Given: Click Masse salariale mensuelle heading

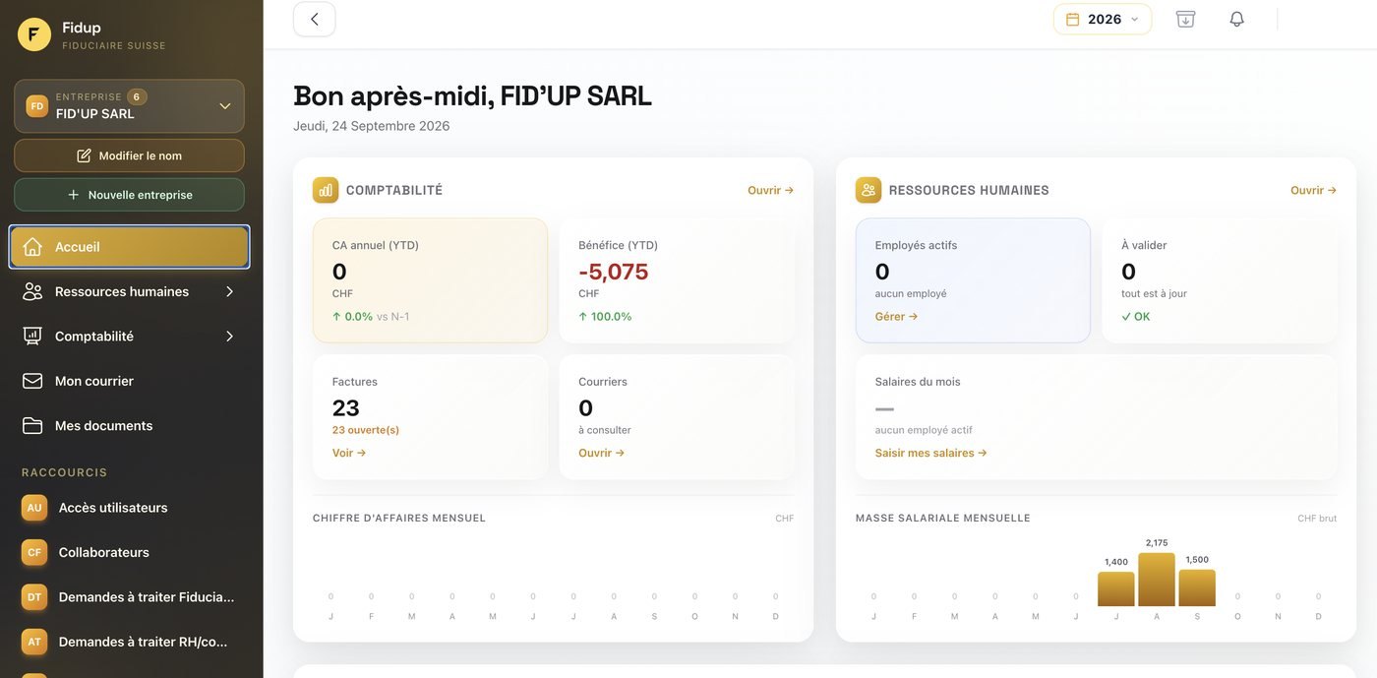Looking at the screenshot, I should point(943,519).
